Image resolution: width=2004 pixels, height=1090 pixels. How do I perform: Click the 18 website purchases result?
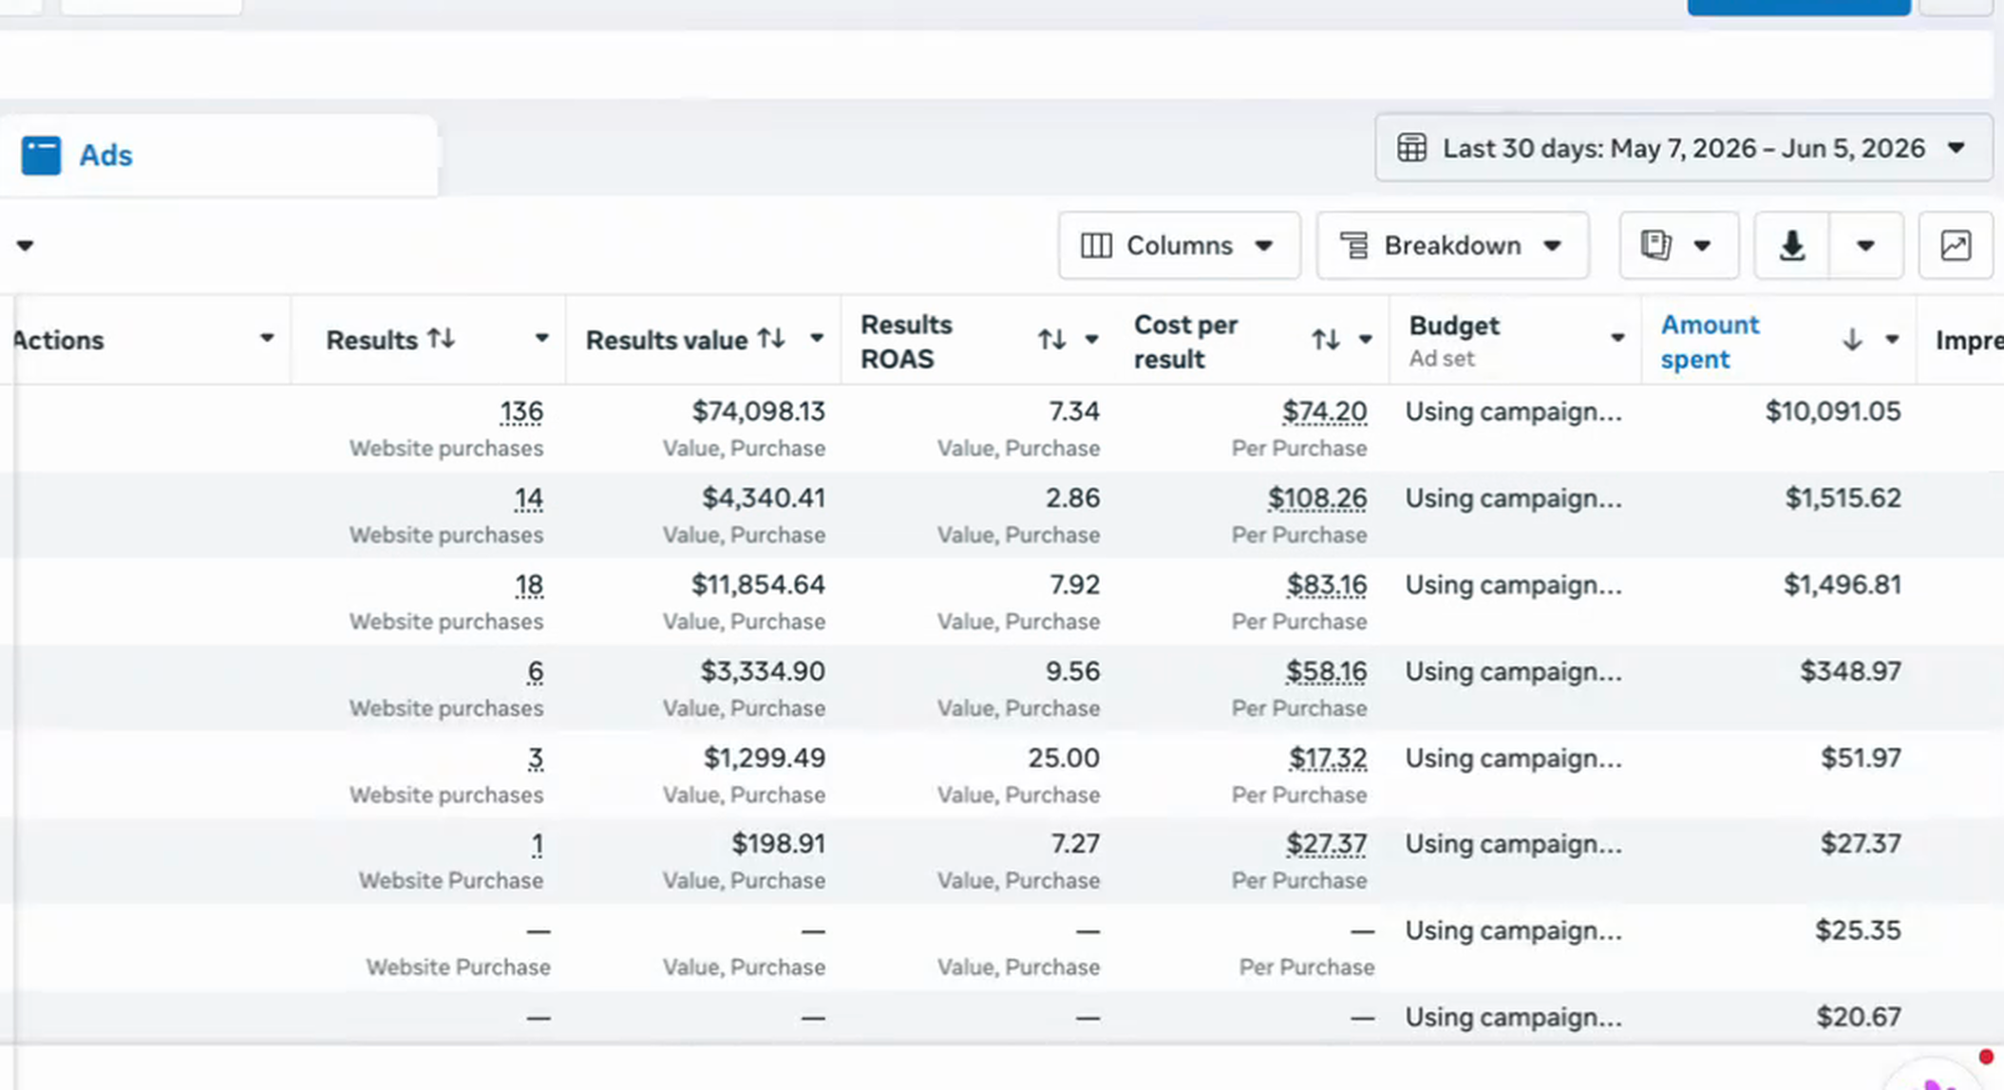(529, 585)
